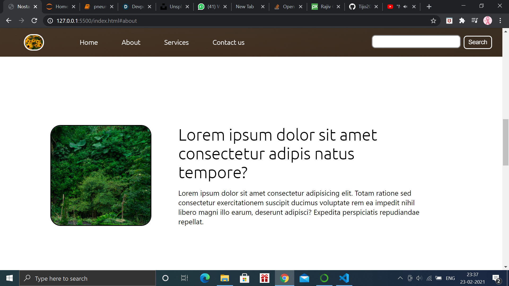Go to Contact us section
This screenshot has height=286, width=509.
(228, 42)
